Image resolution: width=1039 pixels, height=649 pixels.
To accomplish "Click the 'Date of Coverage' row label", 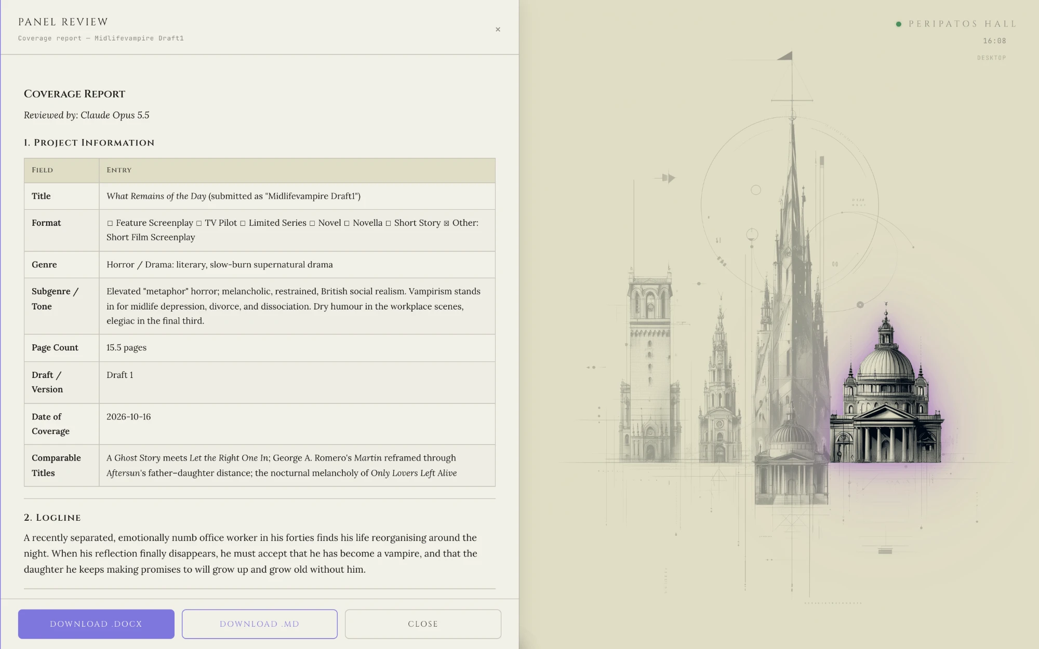I will [x=50, y=424].
